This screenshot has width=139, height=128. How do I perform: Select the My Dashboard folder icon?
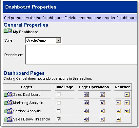tap(8, 31)
